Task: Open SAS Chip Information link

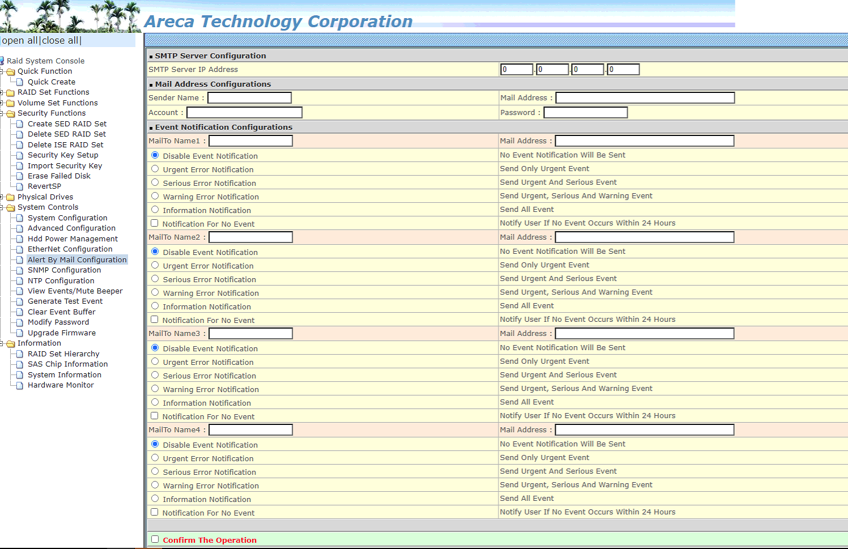Action: (x=67, y=364)
